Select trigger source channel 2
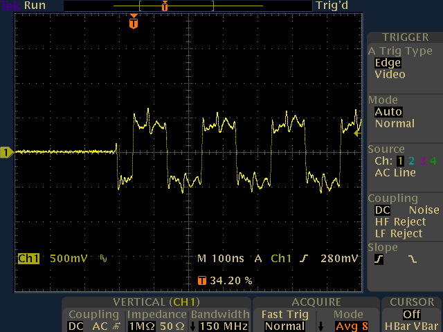Image resolution: width=443 pixels, height=332 pixels. click(x=411, y=161)
